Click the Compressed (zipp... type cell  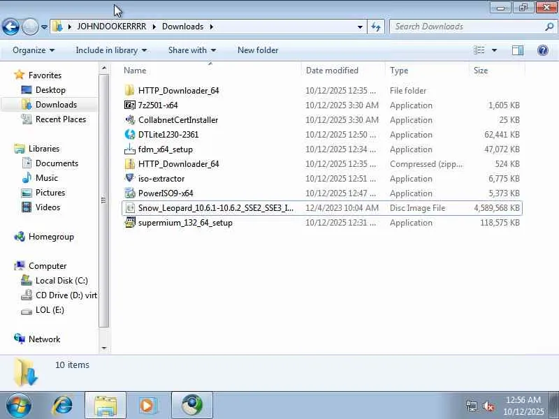point(426,164)
